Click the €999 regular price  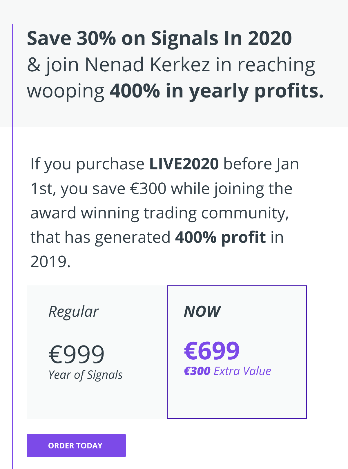click(x=77, y=354)
